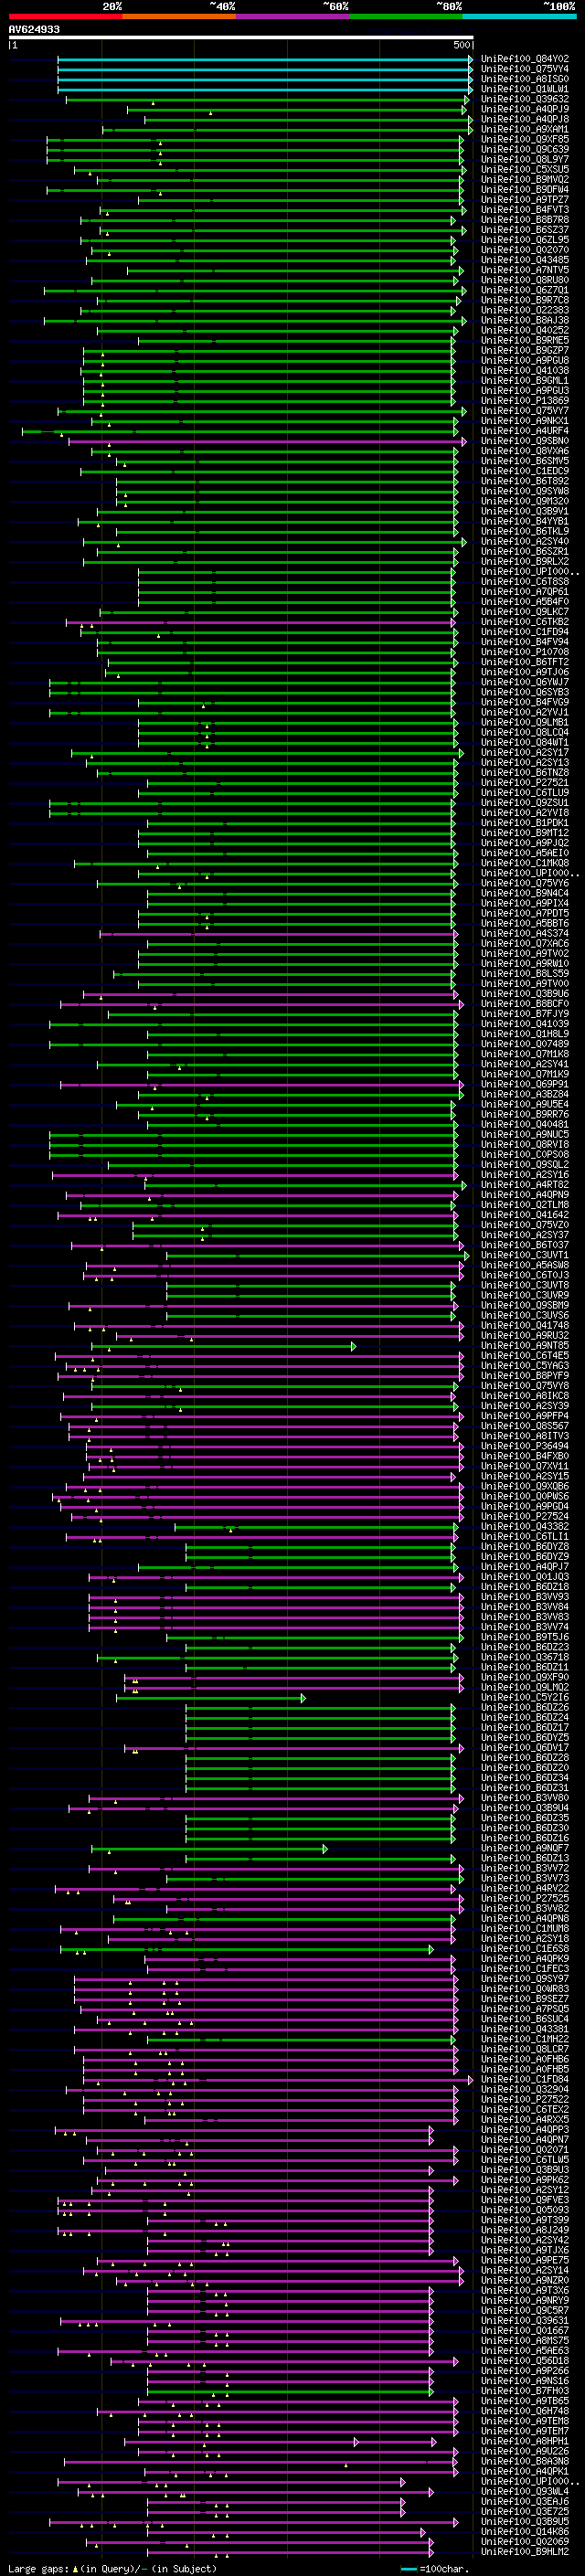585x2576 pixels.
Task: Click label UniRef100_Q84WT1
Action: coord(525,742)
